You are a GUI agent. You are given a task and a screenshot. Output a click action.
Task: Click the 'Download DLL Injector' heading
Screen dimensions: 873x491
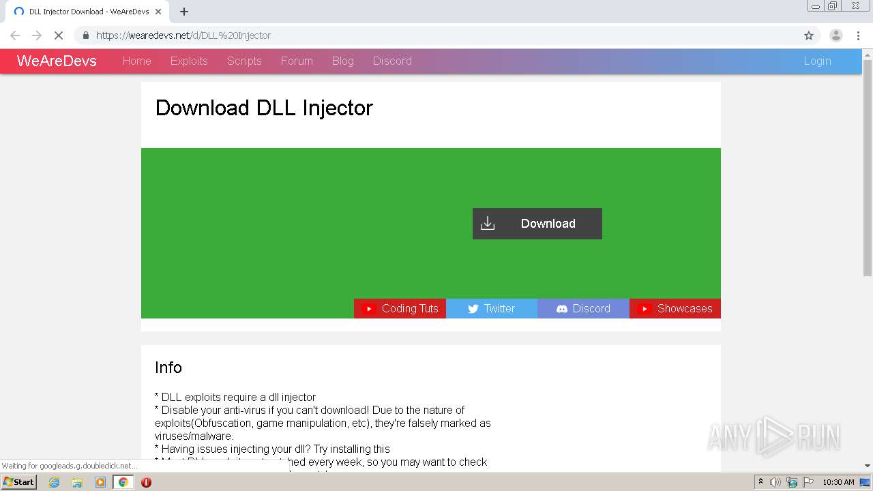click(264, 108)
